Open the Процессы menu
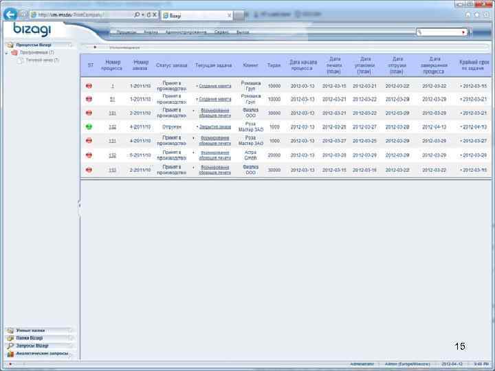This screenshot has height=371, width=495. 126,32
